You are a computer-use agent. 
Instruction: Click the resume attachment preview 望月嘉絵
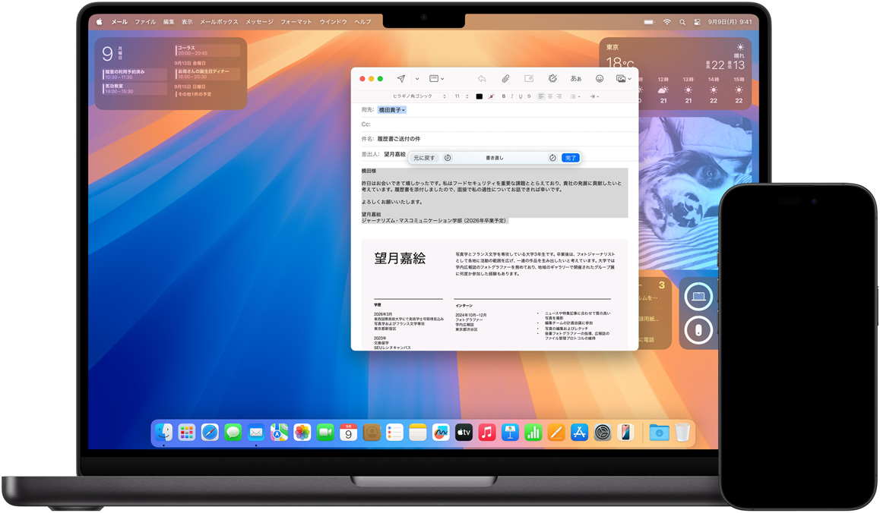click(495, 294)
